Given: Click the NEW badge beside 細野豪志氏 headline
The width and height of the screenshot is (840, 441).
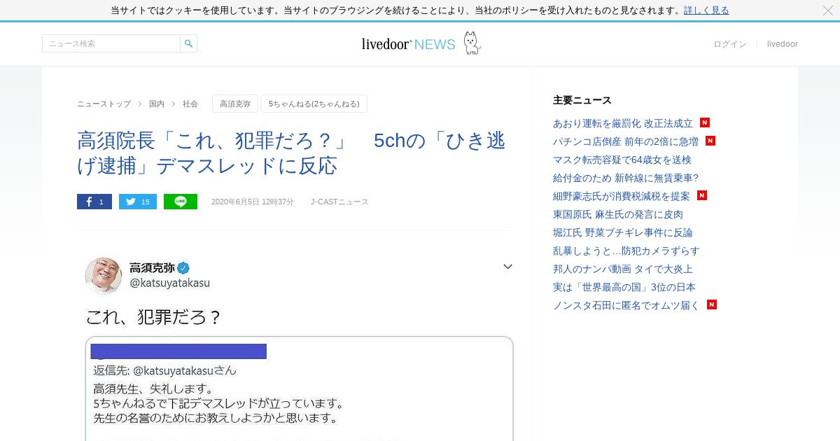Looking at the screenshot, I should tap(702, 195).
